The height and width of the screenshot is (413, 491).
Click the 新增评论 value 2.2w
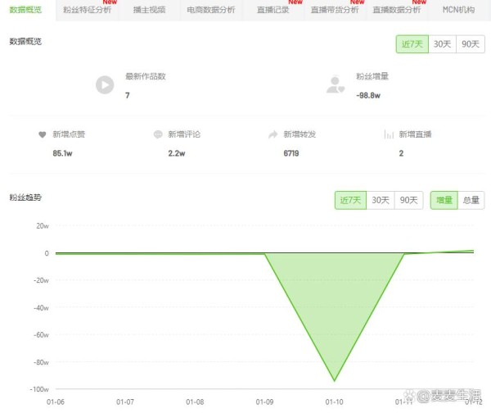177,153
